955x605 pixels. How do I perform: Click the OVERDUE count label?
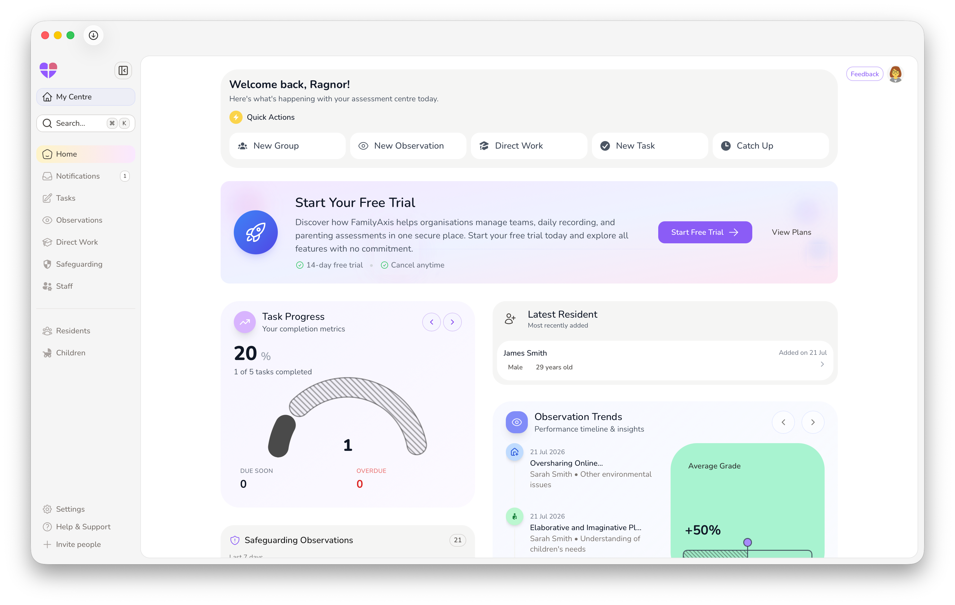point(371,471)
